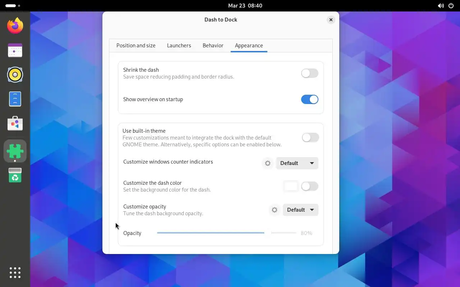Click the Customize opacity label
The width and height of the screenshot is (460, 287).
(144, 207)
